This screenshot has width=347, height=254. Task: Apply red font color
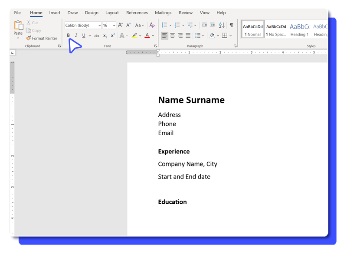[147, 36]
